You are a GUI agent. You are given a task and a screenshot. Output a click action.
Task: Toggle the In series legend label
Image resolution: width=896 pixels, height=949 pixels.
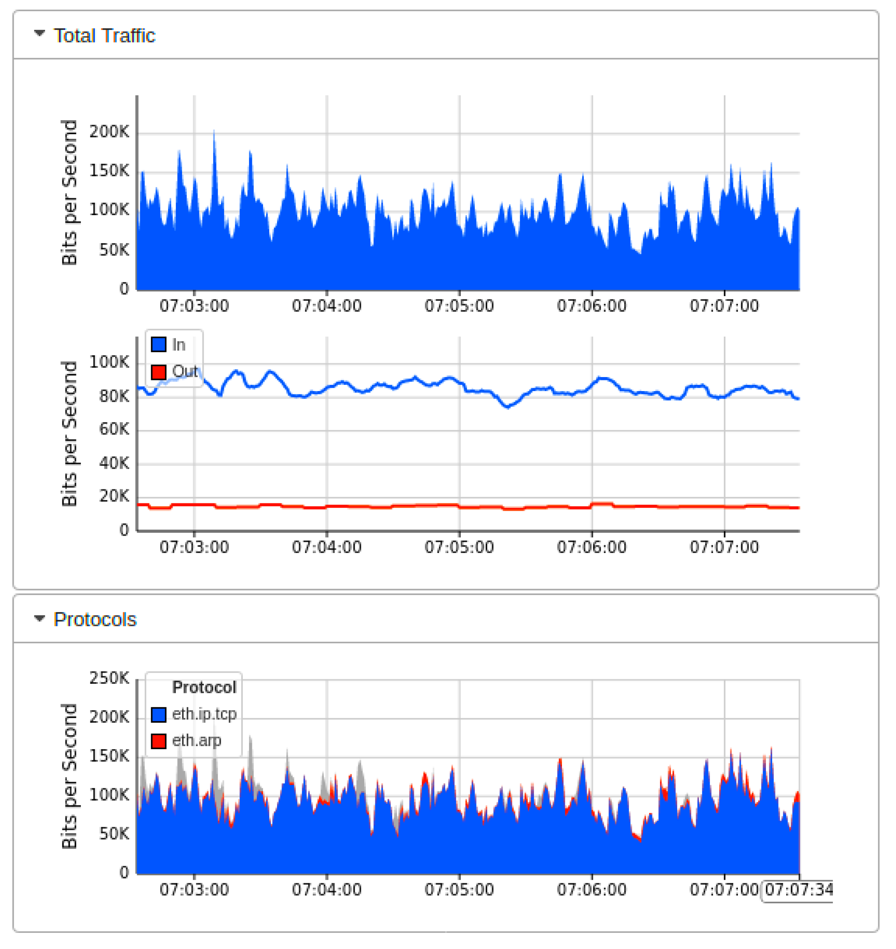click(x=179, y=345)
